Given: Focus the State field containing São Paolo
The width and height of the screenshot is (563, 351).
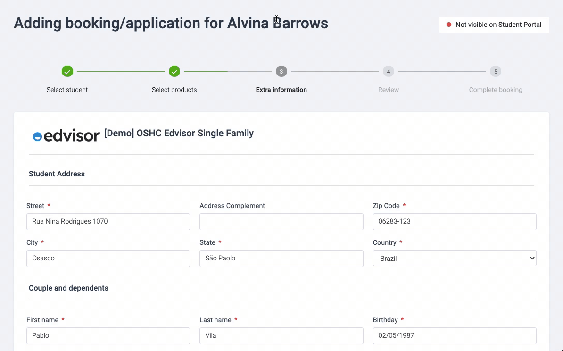Looking at the screenshot, I should click(x=281, y=259).
